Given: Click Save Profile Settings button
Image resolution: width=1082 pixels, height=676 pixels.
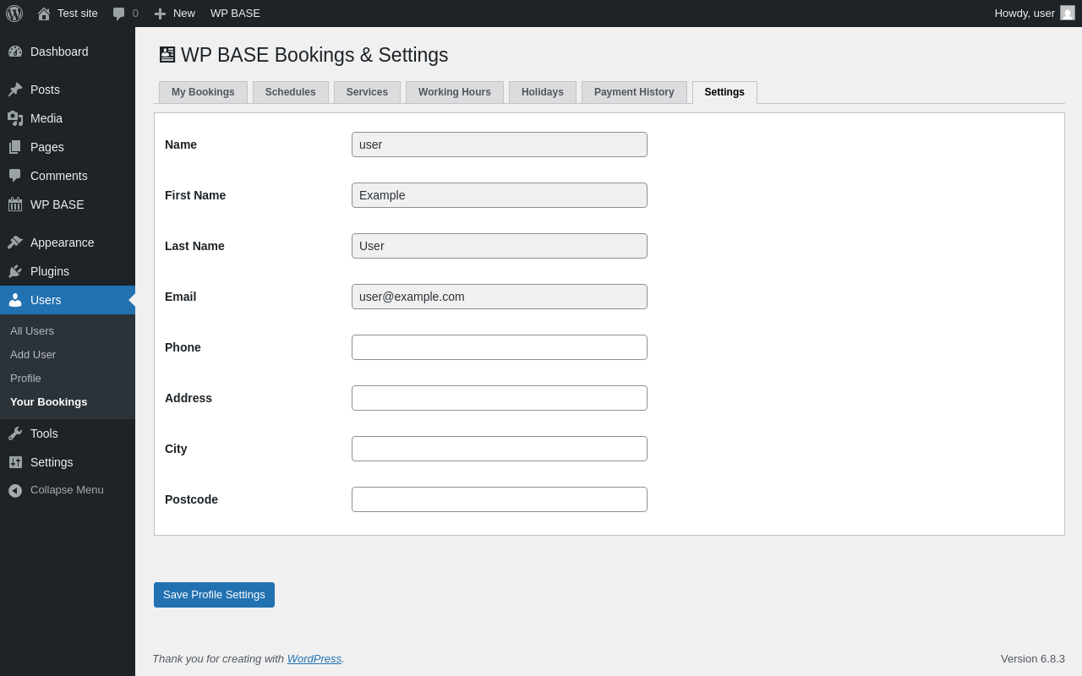Looking at the screenshot, I should tap(214, 595).
